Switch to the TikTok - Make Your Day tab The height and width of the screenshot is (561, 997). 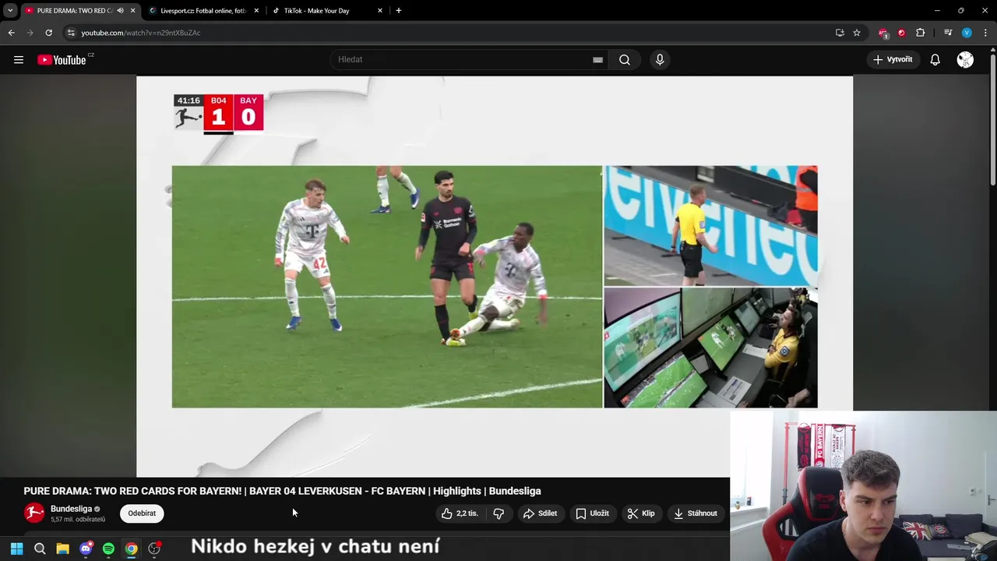point(327,11)
